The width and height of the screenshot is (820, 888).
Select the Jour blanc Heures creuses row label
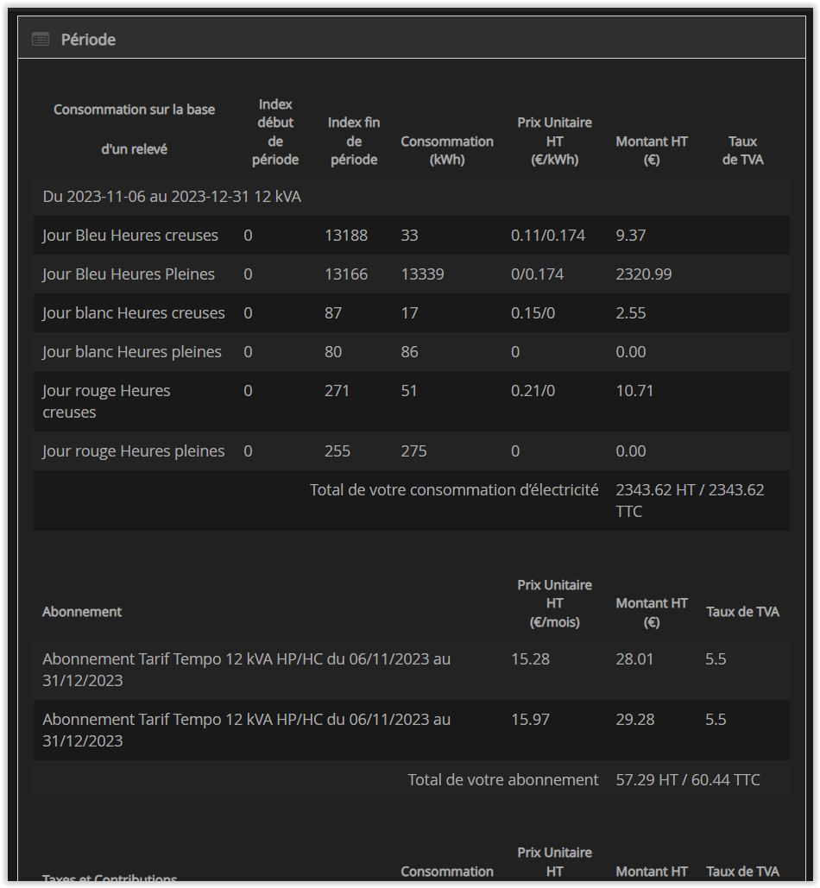tap(134, 313)
